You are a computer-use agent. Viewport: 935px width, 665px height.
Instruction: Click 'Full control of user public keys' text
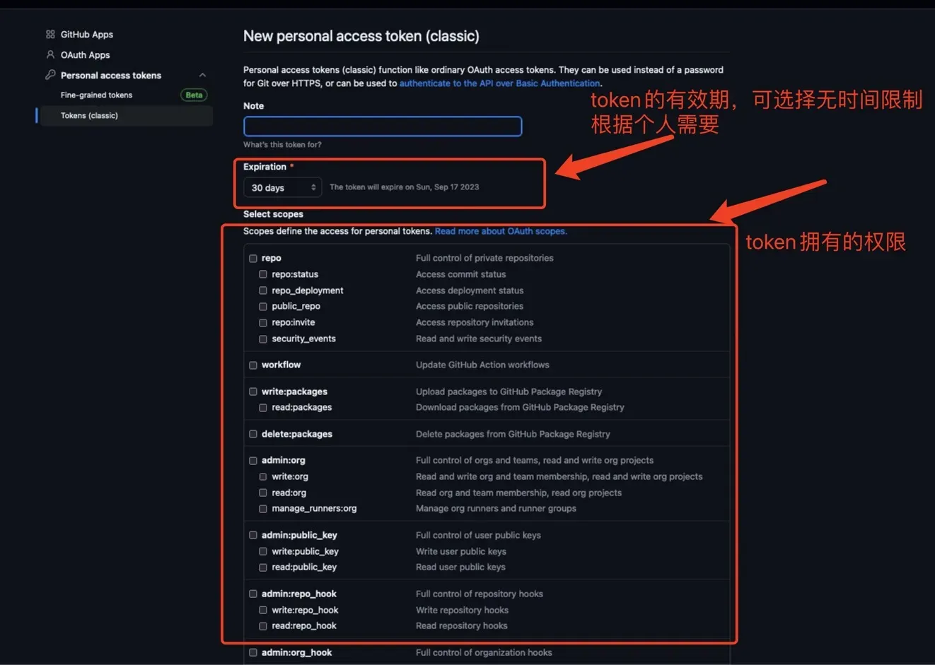point(478,535)
